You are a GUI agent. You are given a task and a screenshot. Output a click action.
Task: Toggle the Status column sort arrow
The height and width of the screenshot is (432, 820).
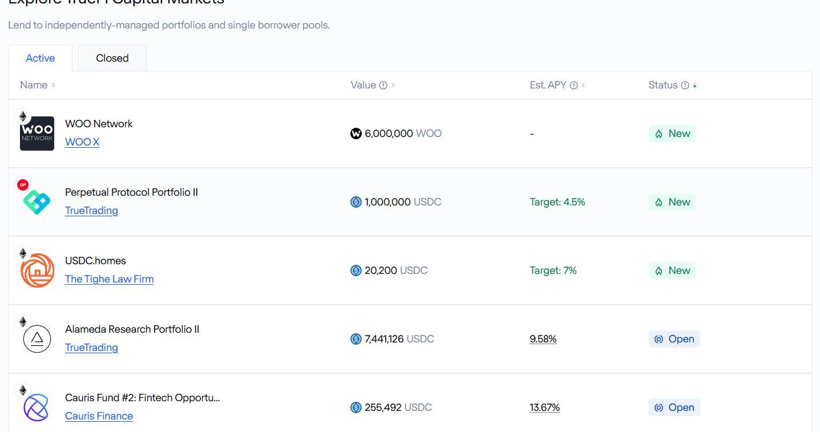pyautogui.click(x=694, y=86)
